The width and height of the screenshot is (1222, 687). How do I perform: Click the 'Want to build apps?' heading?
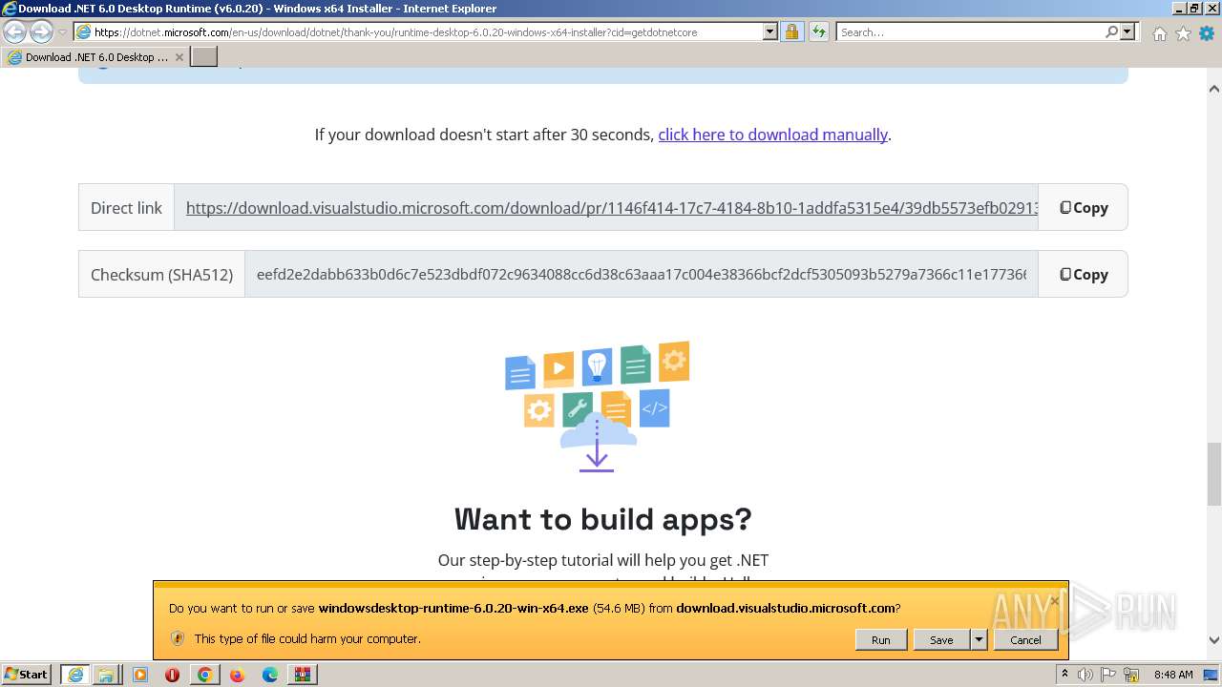(602, 519)
